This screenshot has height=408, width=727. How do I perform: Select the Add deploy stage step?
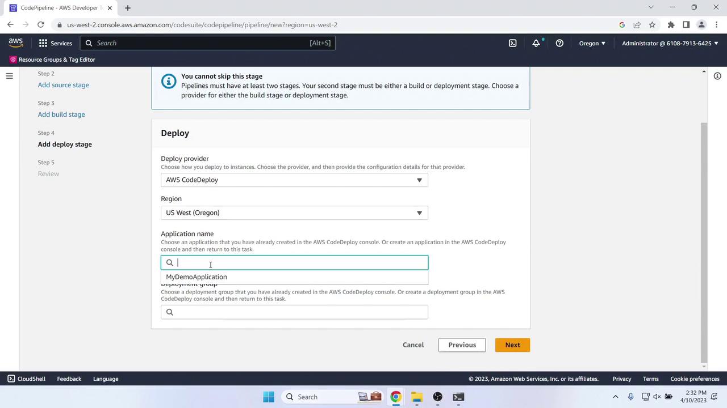click(65, 144)
